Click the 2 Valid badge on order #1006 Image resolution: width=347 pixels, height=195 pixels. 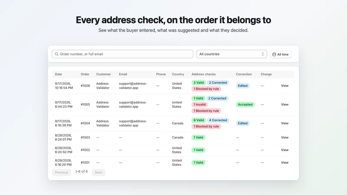199,83
